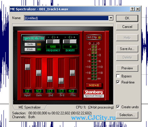
Task: Click the Save As... button
Action: (127, 49)
